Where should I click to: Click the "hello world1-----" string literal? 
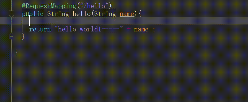(x=89, y=29)
